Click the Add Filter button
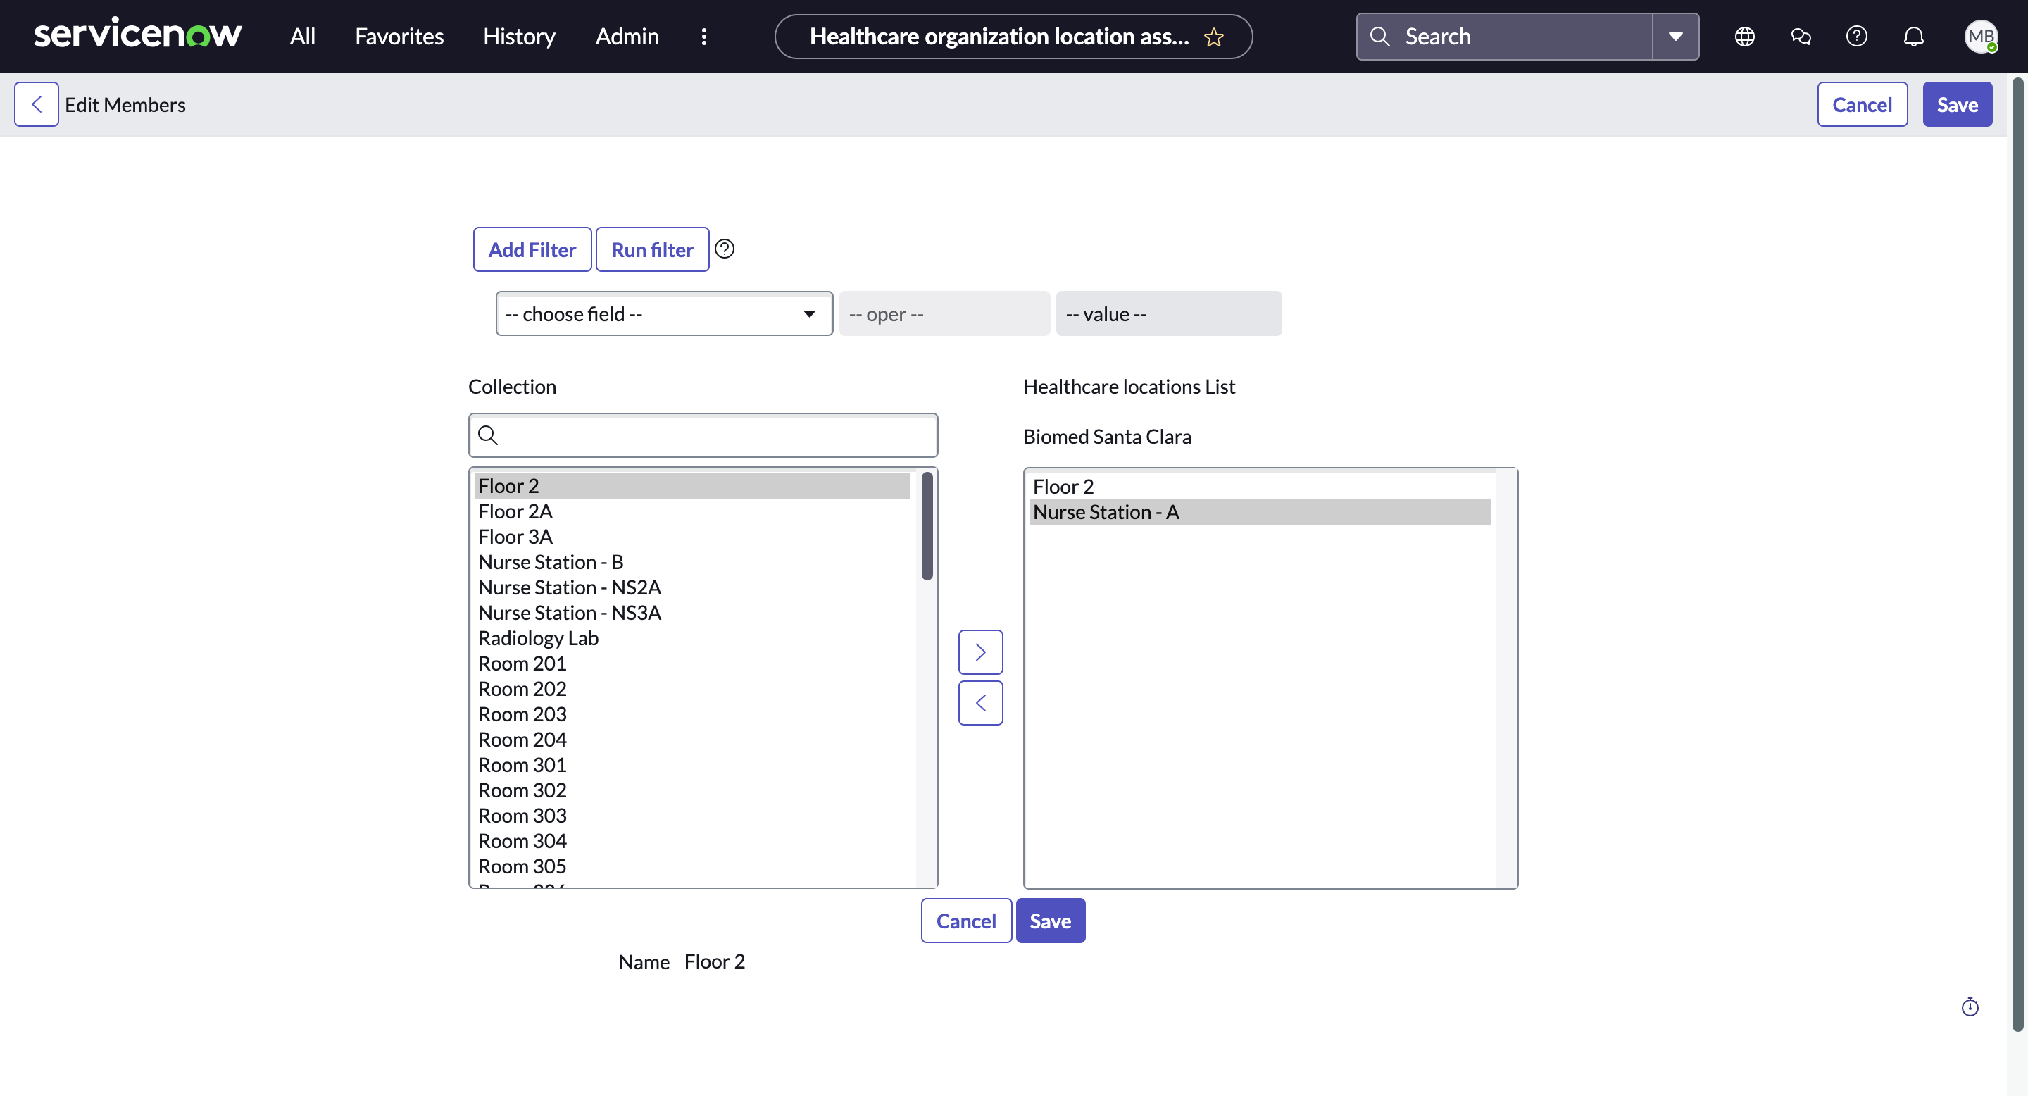 [532, 249]
